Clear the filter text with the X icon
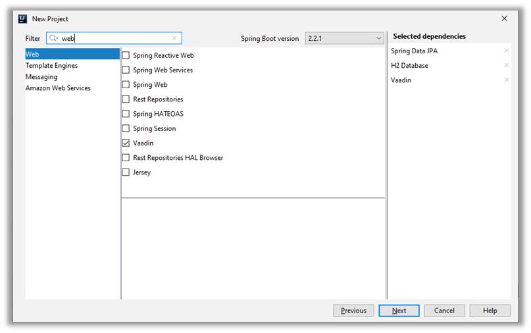Screen dimensions: 531x333 [174, 39]
